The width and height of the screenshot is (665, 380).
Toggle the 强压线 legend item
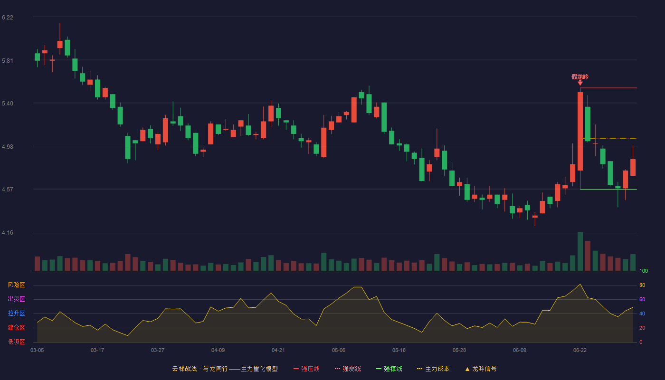tap(306, 369)
